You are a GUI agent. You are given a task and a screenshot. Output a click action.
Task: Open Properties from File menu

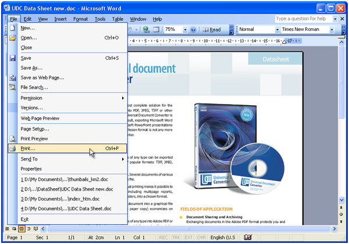coord(67,169)
